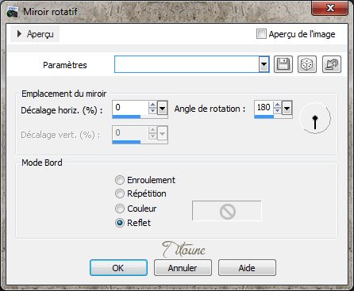Open the Angle de rotation dropdown arrow
Viewport: 354px width, 291px height.
[x=287, y=108]
